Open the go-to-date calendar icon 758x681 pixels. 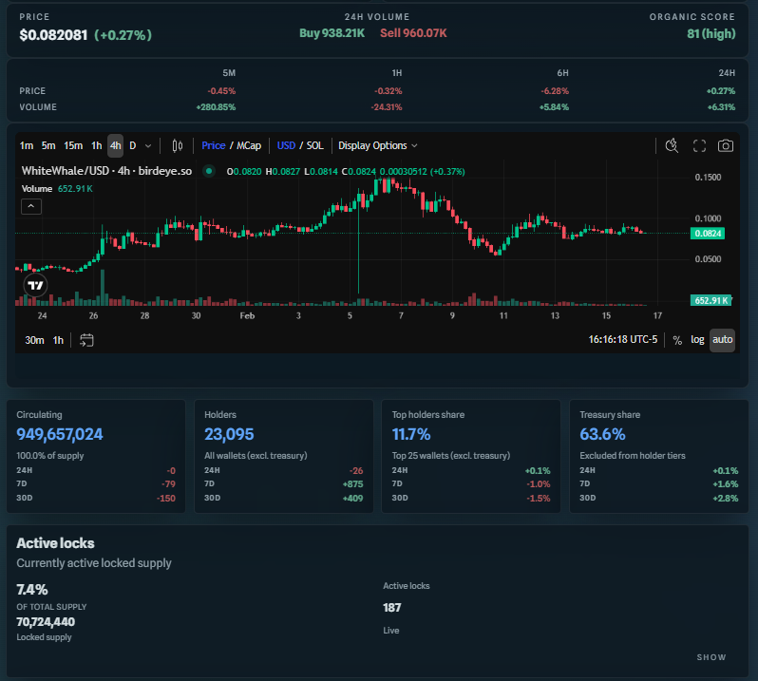tap(86, 340)
